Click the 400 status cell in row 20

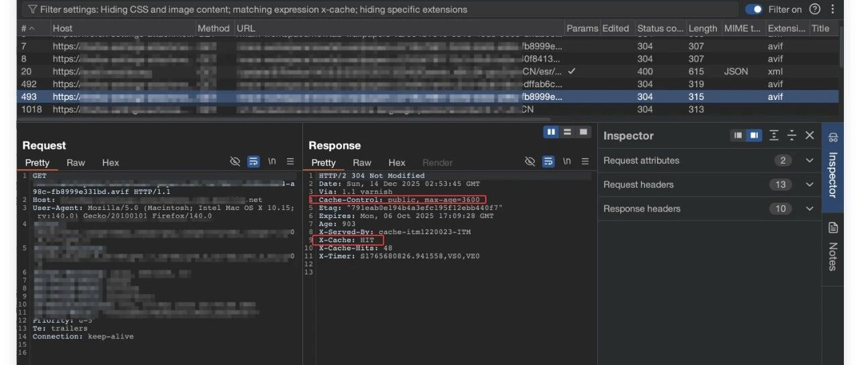[x=645, y=71]
